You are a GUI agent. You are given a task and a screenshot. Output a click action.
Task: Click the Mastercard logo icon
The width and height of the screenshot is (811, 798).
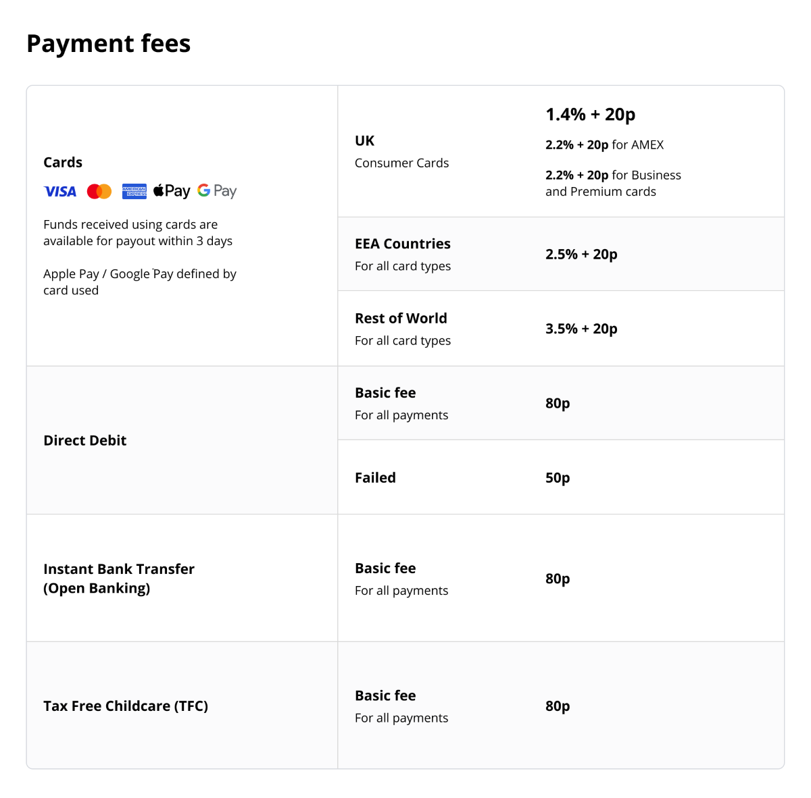(x=99, y=192)
